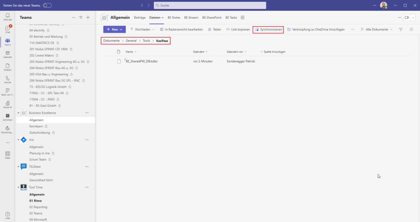
Task: Open toolbar overflow ellipsis after OneDrive shortcut
Action: click(353, 29)
